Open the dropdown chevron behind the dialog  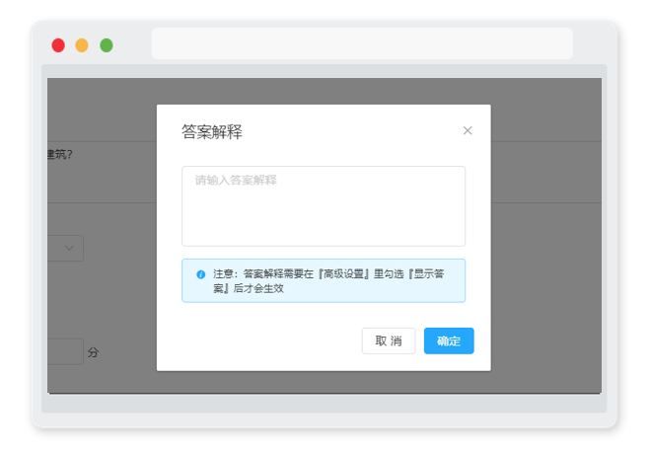coord(69,248)
